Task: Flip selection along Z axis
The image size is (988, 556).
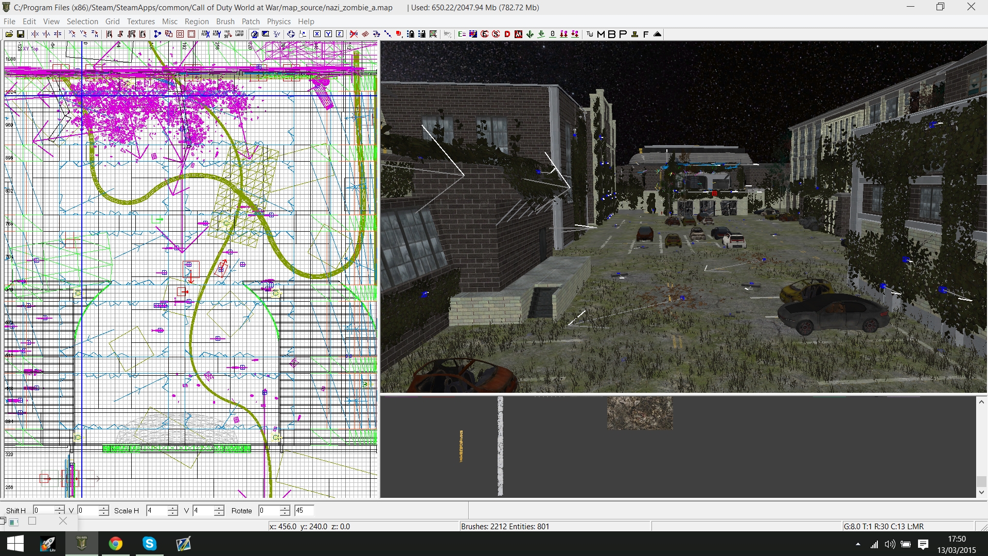Action: tap(58, 34)
